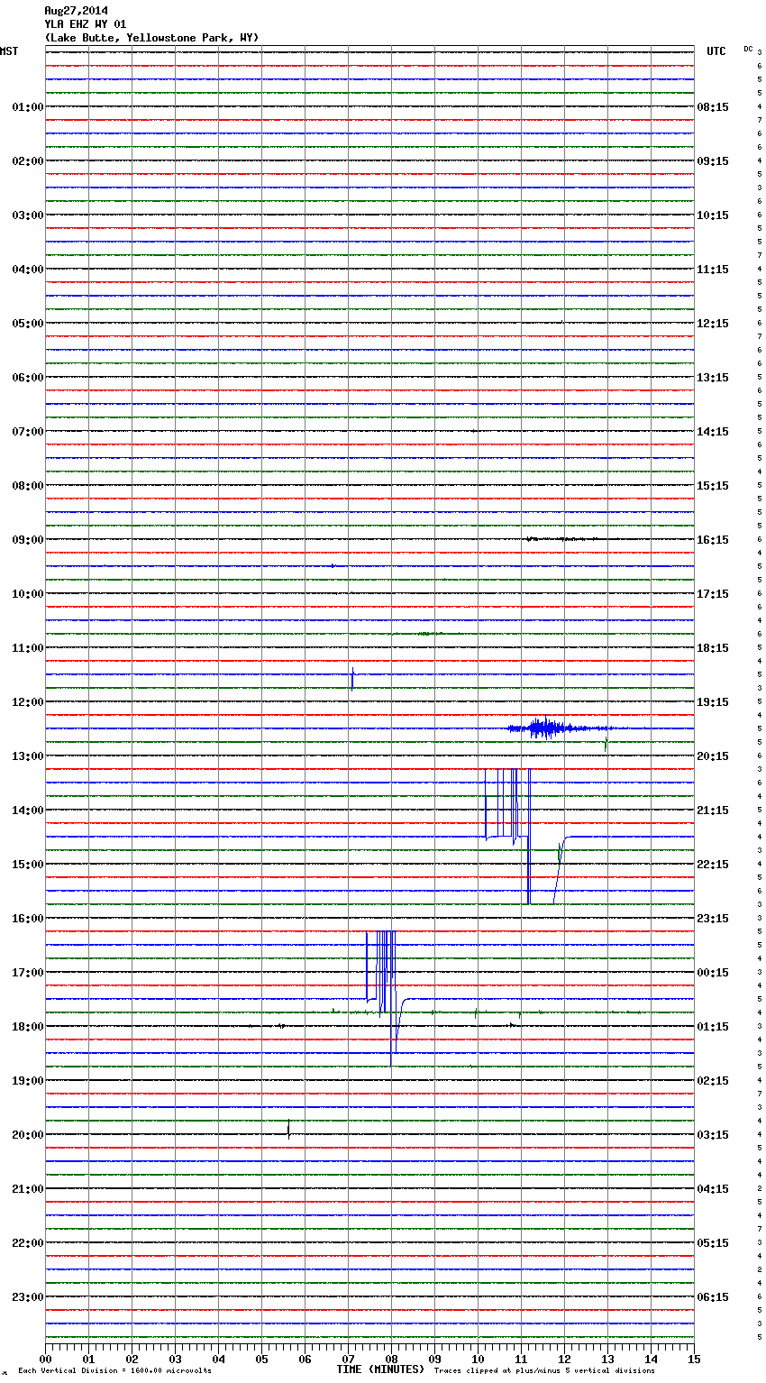Select the 03:00 MST time label

tap(28, 215)
